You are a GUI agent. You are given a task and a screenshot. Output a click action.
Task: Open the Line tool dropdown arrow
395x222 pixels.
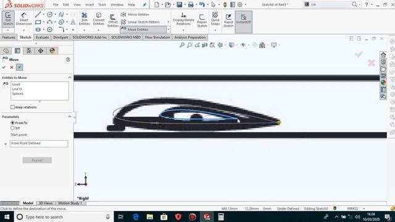(43, 15)
